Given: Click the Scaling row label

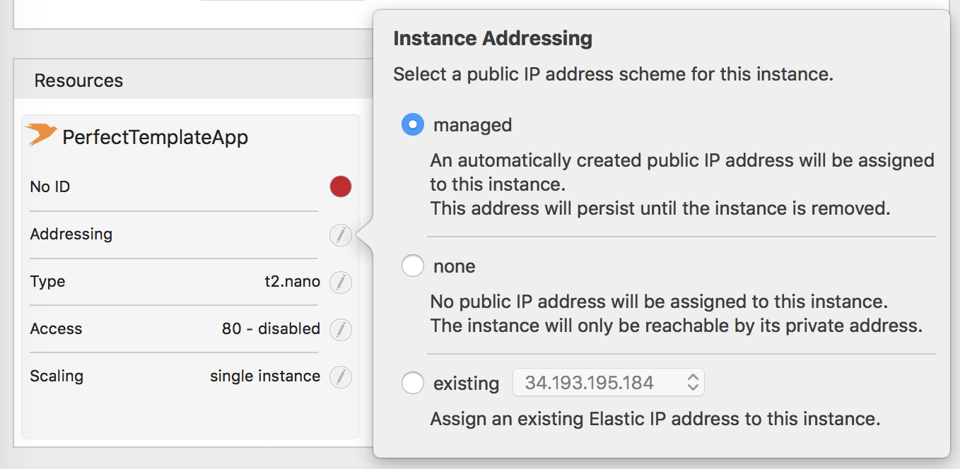Looking at the screenshot, I should (x=57, y=376).
